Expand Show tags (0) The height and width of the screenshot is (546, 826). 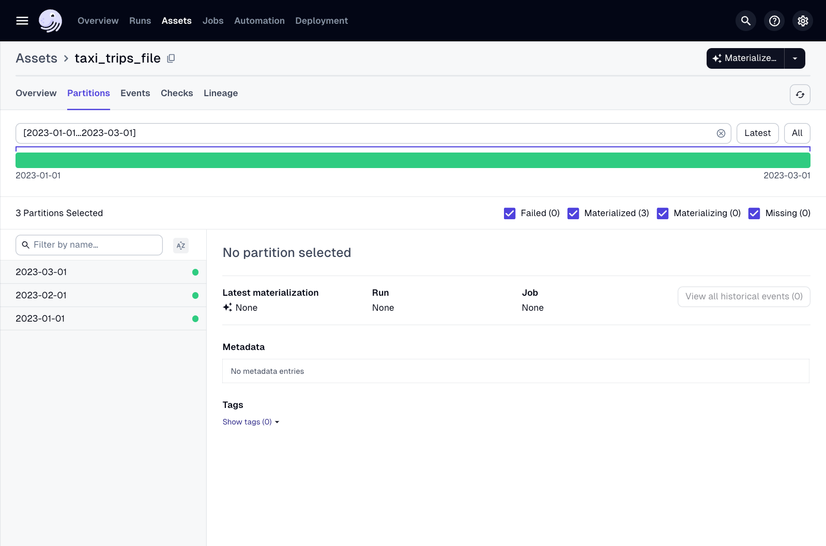pos(251,422)
